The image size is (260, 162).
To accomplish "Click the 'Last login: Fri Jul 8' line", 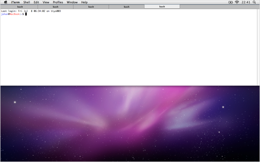I will 31,11.
